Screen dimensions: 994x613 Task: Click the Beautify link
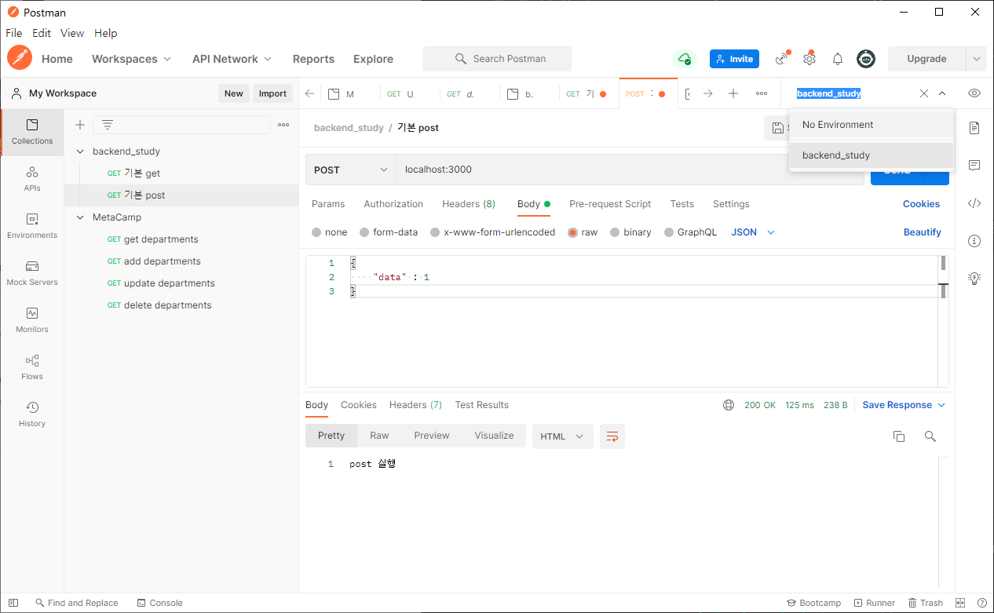coord(923,232)
